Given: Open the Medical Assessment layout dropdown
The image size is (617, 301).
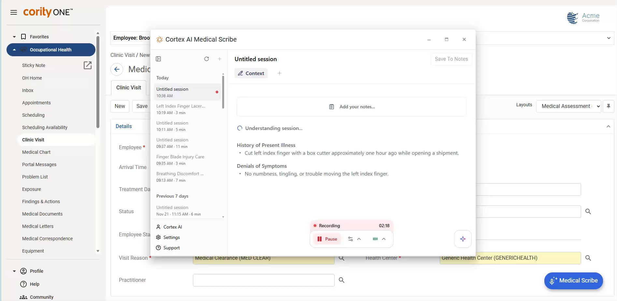Looking at the screenshot, I should click(568, 106).
